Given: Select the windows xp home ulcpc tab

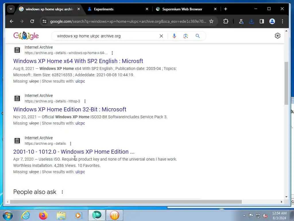Looking at the screenshot, I should 49,9.
